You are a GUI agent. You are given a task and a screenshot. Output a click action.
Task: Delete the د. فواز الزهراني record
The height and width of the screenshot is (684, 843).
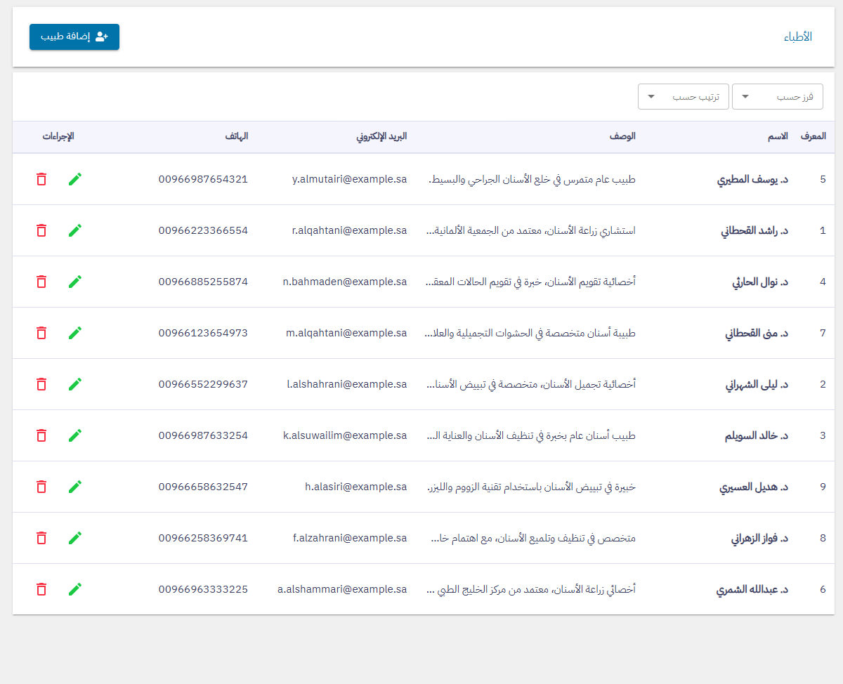click(x=41, y=538)
